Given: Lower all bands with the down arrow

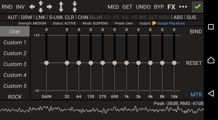Looking at the screenshot, I should [x=41, y=10].
